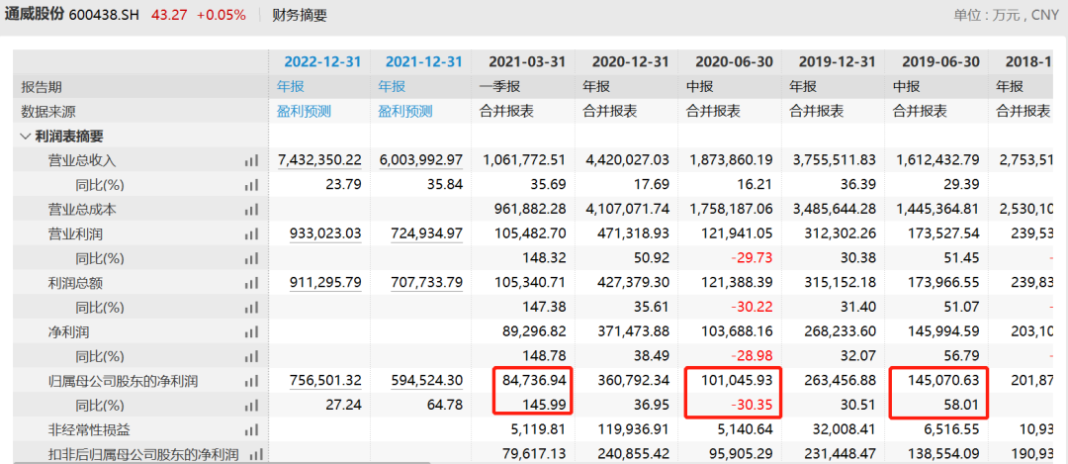The height and width of the screenshot is (464, 1068).
Task: Click the value 101,045.93
Action: click(737, 382)
